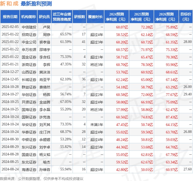193x181 pixels.
Task: Select the 国金证券 institution cell
Action: 29,57
